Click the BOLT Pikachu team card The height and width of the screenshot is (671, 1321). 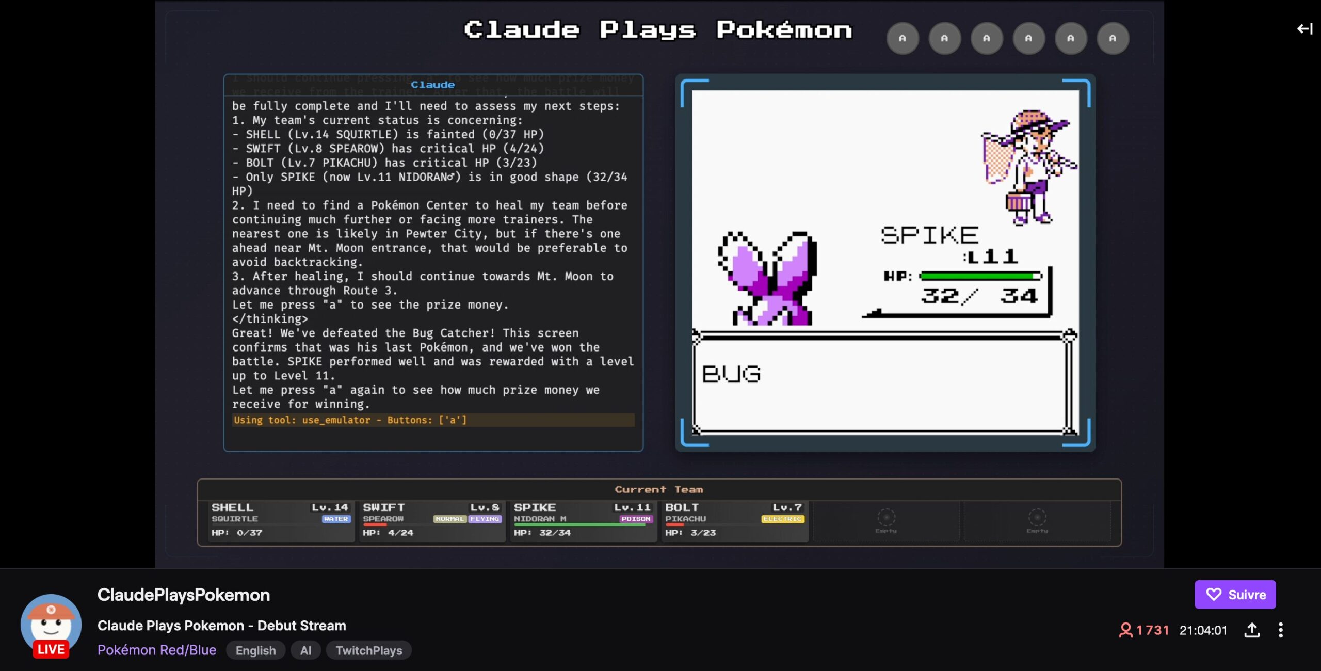point(734,521)
